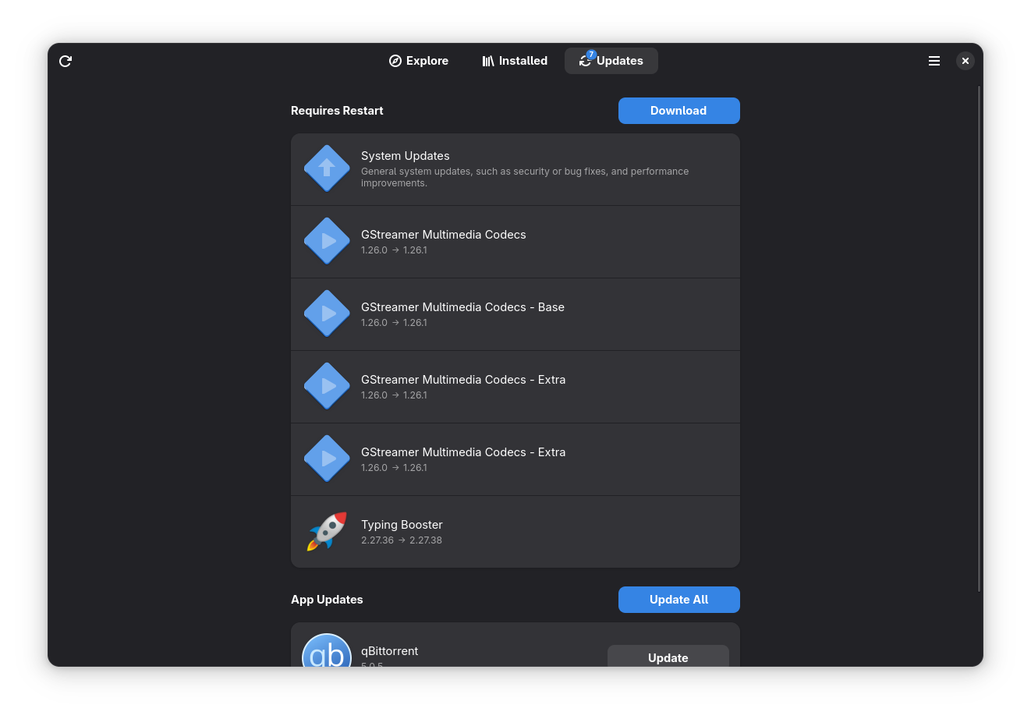
Task: Click the System Updates arrow icon
Action: pyautogui.click(x=327, y=168)
